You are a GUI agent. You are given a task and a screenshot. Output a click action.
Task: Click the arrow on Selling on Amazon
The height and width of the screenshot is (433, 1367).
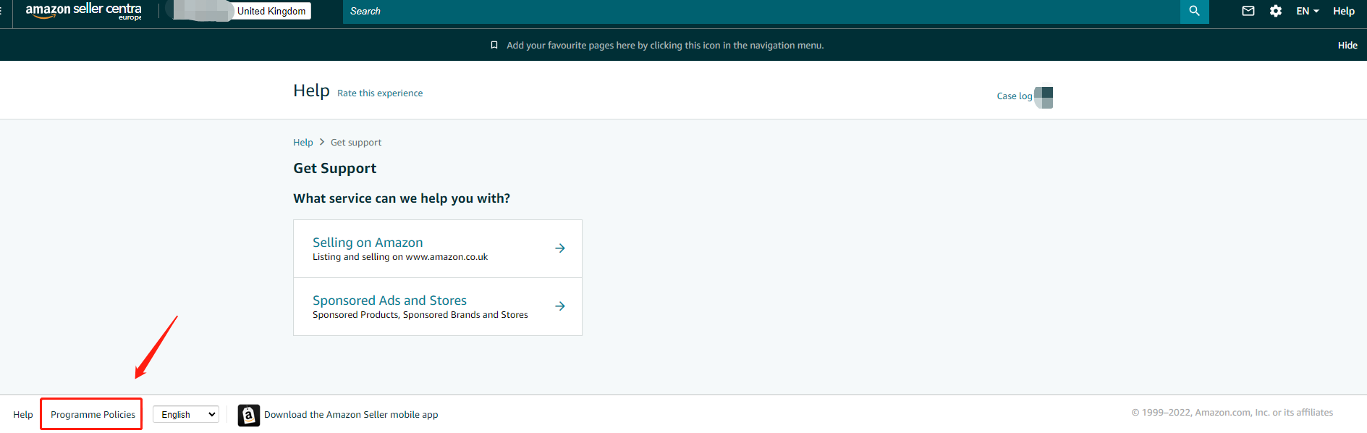pos(560,248)
